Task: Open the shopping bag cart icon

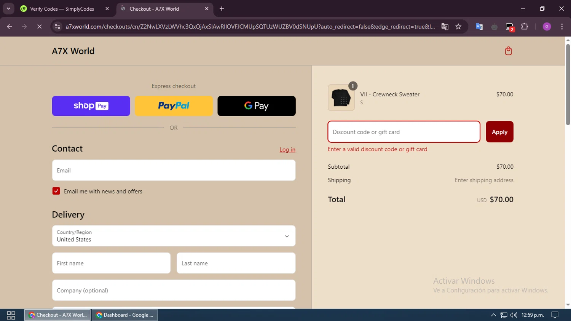Action: pos(508,51)
